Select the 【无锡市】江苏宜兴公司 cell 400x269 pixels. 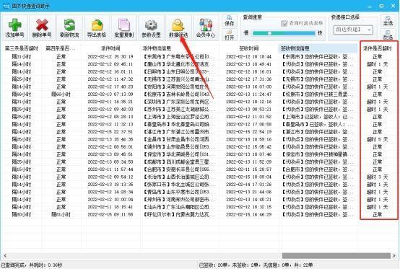(180, 79)
